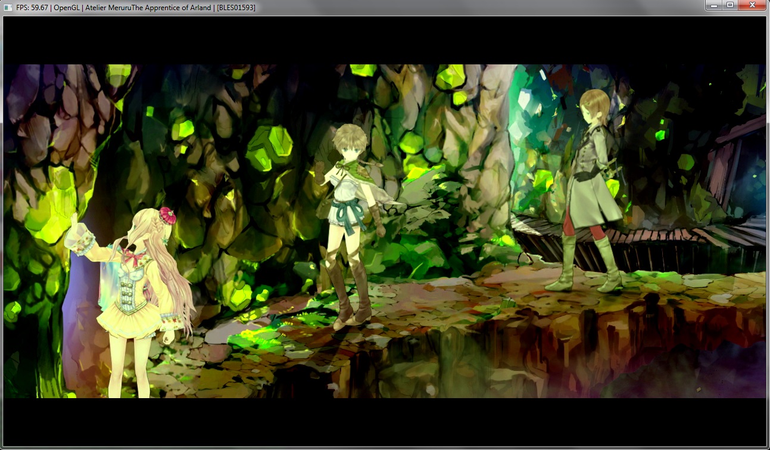This screenshot has height=450, width=770.
Task: Maximize the emulator game window
Action: [730, 5]
